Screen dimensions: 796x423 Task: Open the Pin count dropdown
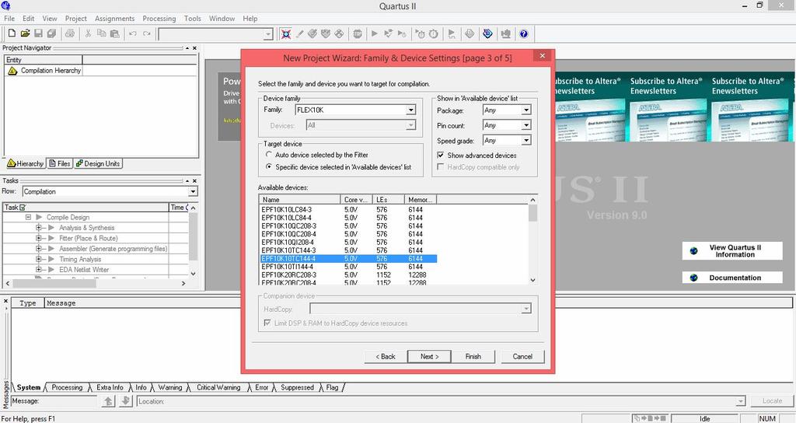[x=526, y=125]
